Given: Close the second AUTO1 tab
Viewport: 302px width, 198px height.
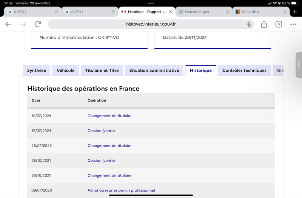Looking at the screenshot, I should pos(114,12).
